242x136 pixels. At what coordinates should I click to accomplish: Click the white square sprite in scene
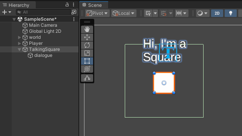tap(164, 83)
